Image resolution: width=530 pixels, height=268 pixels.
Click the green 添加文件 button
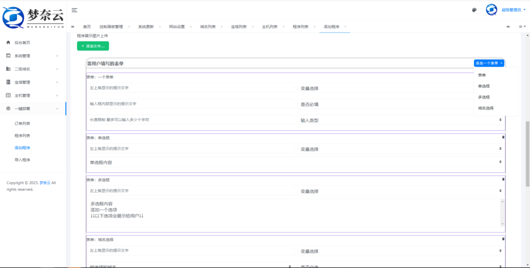pyautogui.click(x=93, y=46)
